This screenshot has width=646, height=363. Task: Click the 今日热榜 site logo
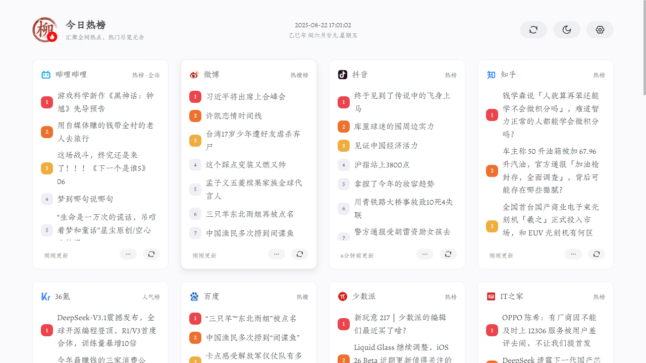tap(45, 30)
